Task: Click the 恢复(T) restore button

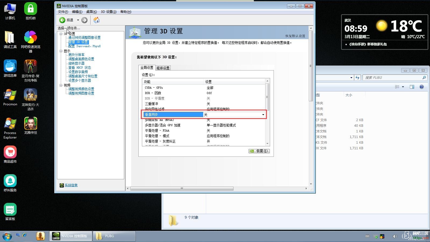Action: coord(259,151)
